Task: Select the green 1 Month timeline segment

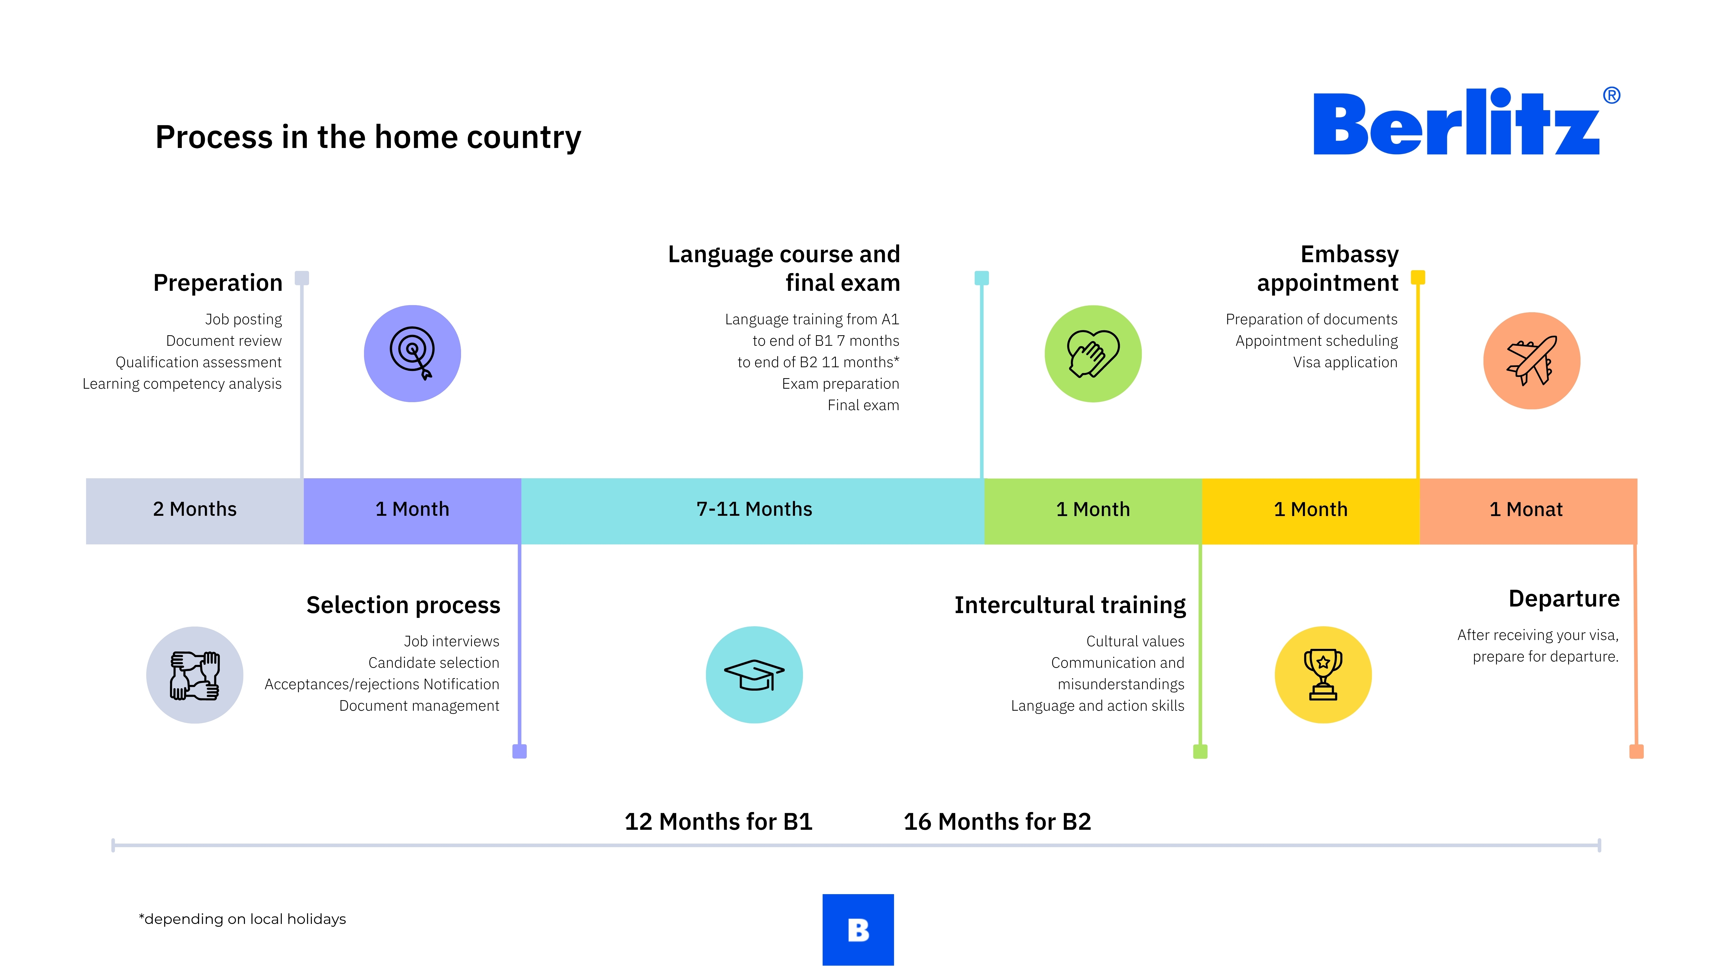Action: [x=1093, y=510]
